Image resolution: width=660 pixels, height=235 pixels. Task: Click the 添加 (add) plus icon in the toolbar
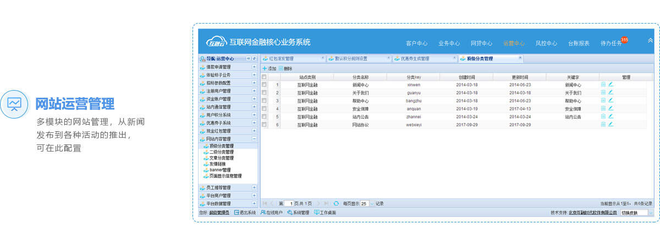tap(264, 69)
